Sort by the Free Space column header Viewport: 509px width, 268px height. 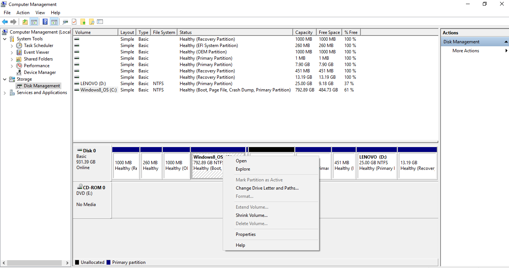pos(329,32)
